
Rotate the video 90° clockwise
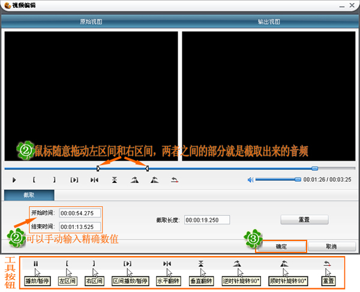click(155, 180)
